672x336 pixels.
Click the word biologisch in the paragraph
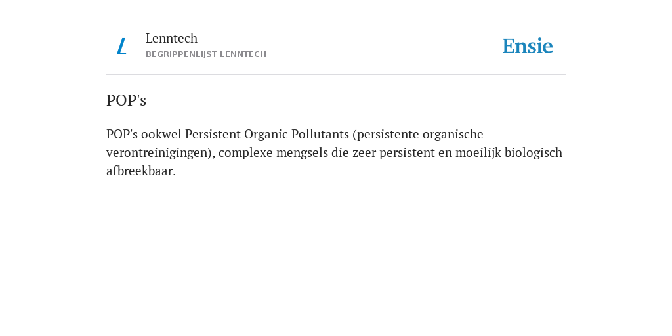pos(533,154)
